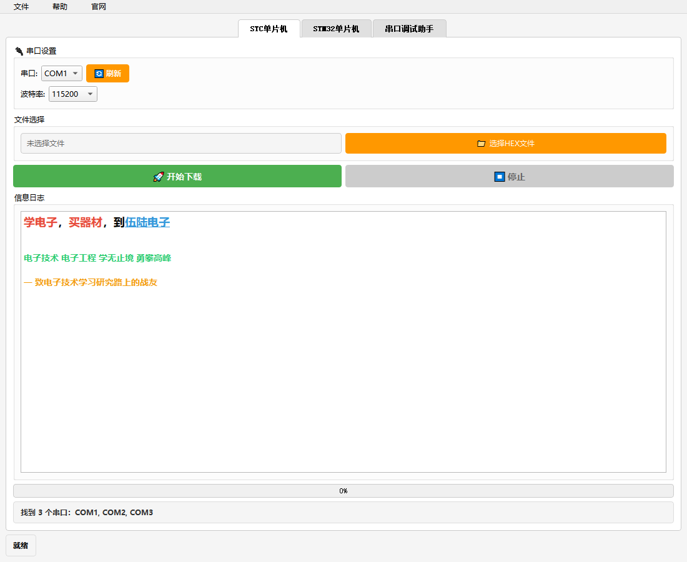Click the 官网 menu item
The height and width of the screenshot is (562, 687).
[x=99, y=7]
